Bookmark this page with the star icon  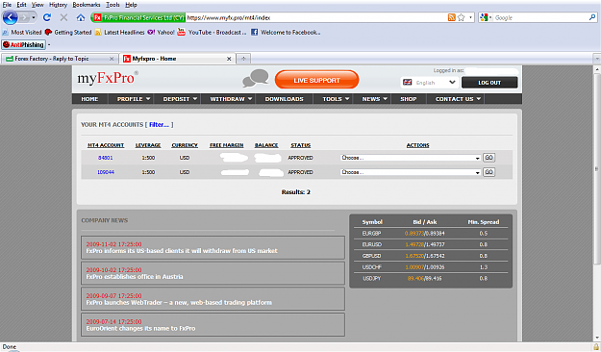462,17
